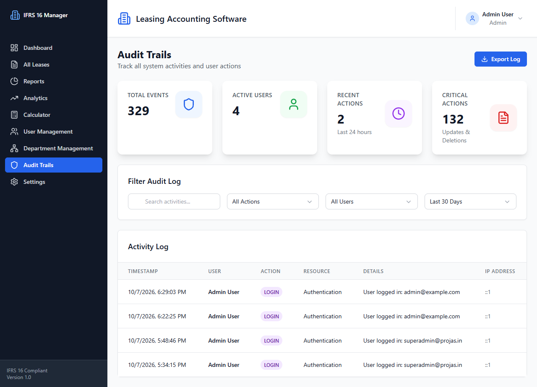Click the Critical Actions value 132

pos(453,119)
